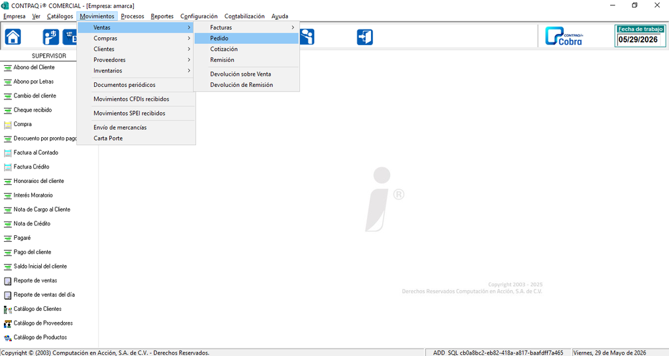Click the Descuento por pronto pago shortcut
Viewport: 669px width, 356px height.
[x=41, y=138]
